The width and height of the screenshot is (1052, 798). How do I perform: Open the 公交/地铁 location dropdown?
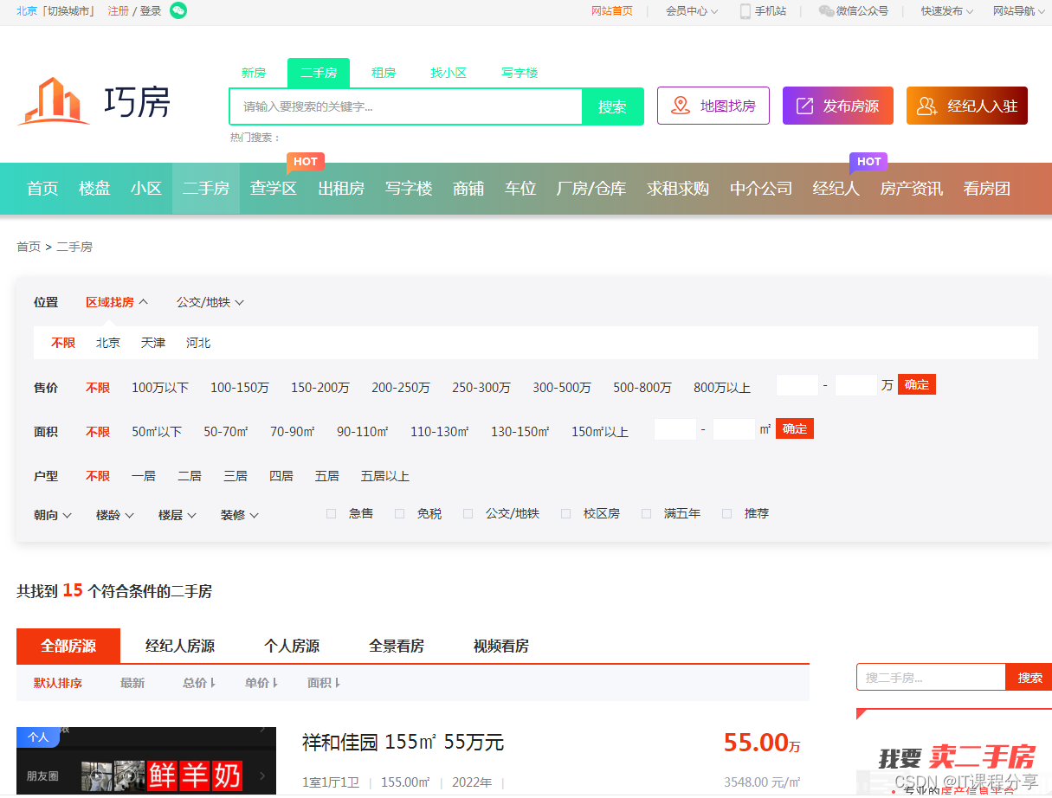[x=210, y=302]
